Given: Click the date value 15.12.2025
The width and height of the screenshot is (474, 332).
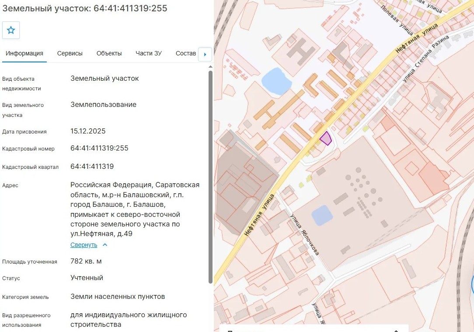Looking at the screenshot, I should click(88, 131).
